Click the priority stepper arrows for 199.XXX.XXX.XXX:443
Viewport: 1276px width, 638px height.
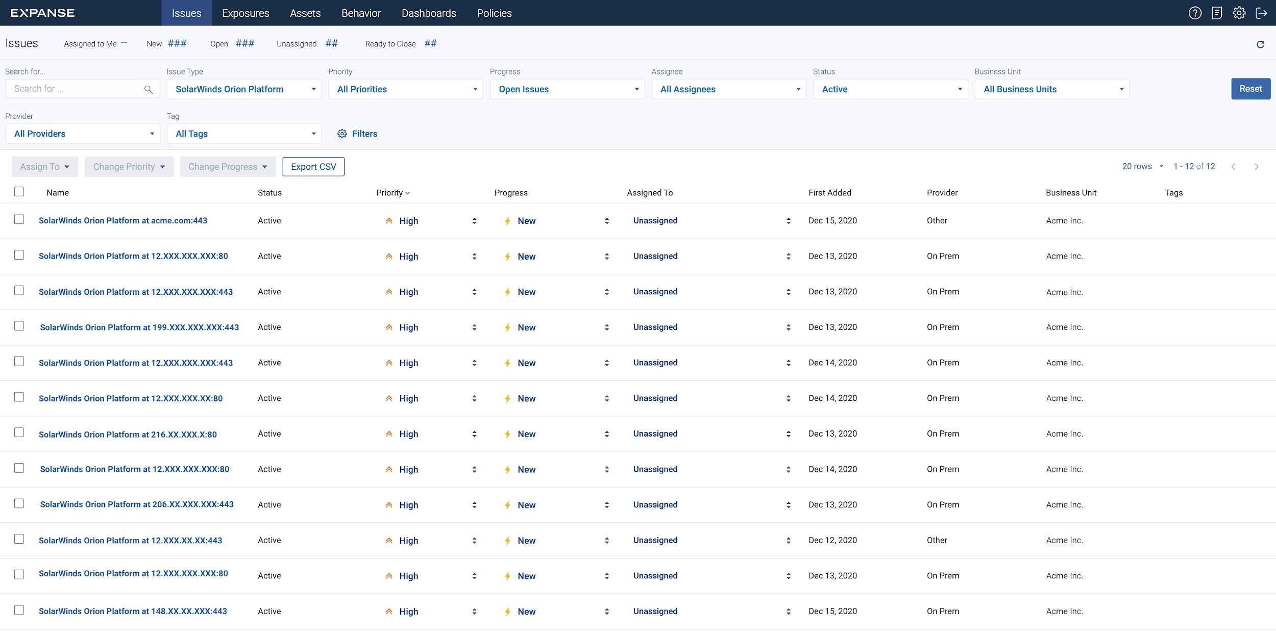(474, 327)
